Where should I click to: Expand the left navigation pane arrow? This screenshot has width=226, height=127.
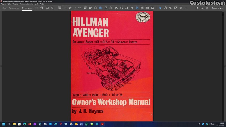[1, 66]
